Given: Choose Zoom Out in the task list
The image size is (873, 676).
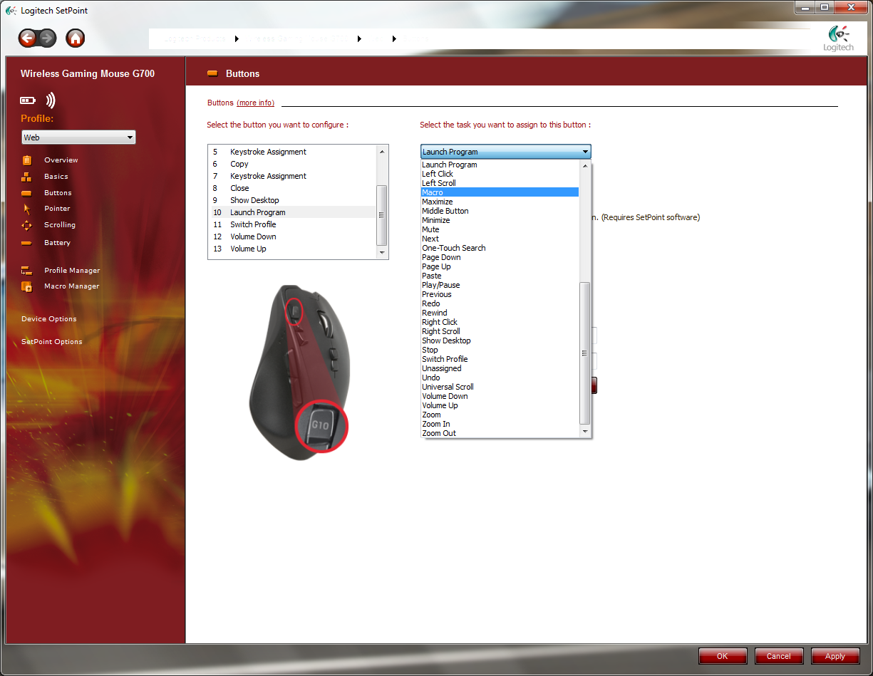Looking at the screenshot, I should [500, 433].
